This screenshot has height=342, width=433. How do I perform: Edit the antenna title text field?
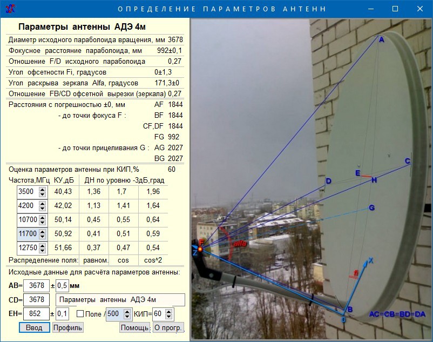tap(120, 300)
